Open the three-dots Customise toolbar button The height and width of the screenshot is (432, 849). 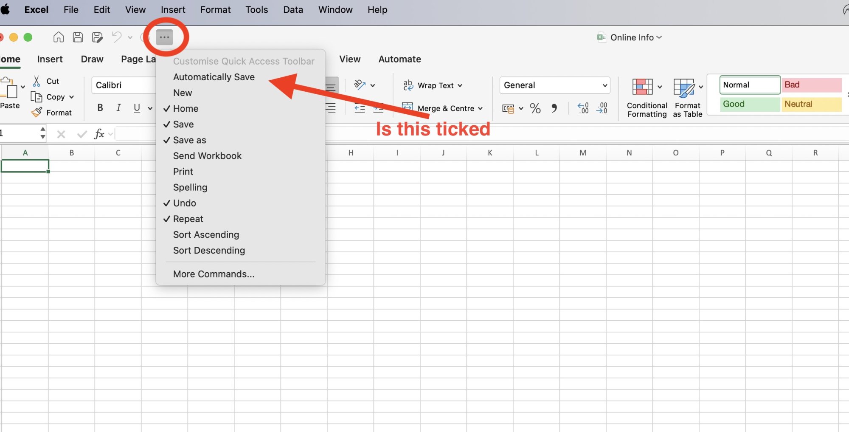164,37
